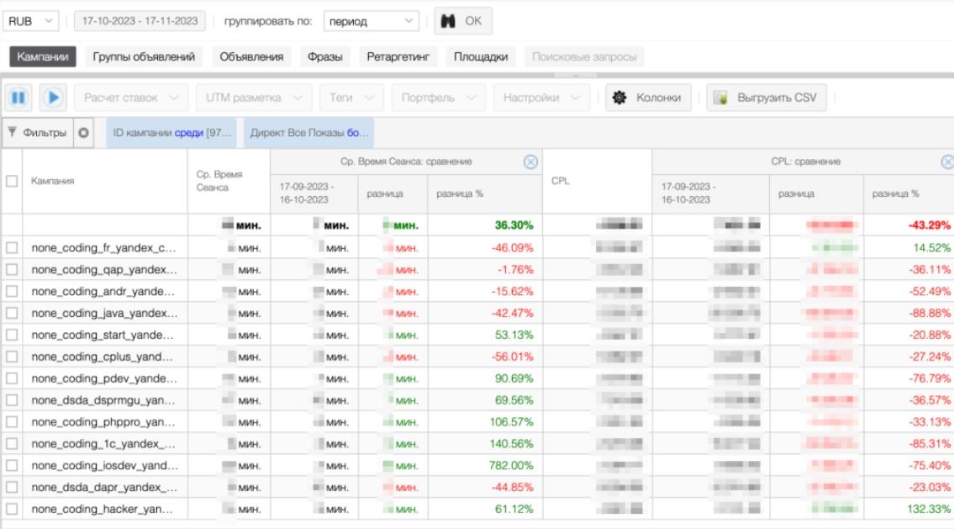Click the 782.00% difference value
Screen dimensions: 954x529
pyautogui.click(x=511, y=466)
